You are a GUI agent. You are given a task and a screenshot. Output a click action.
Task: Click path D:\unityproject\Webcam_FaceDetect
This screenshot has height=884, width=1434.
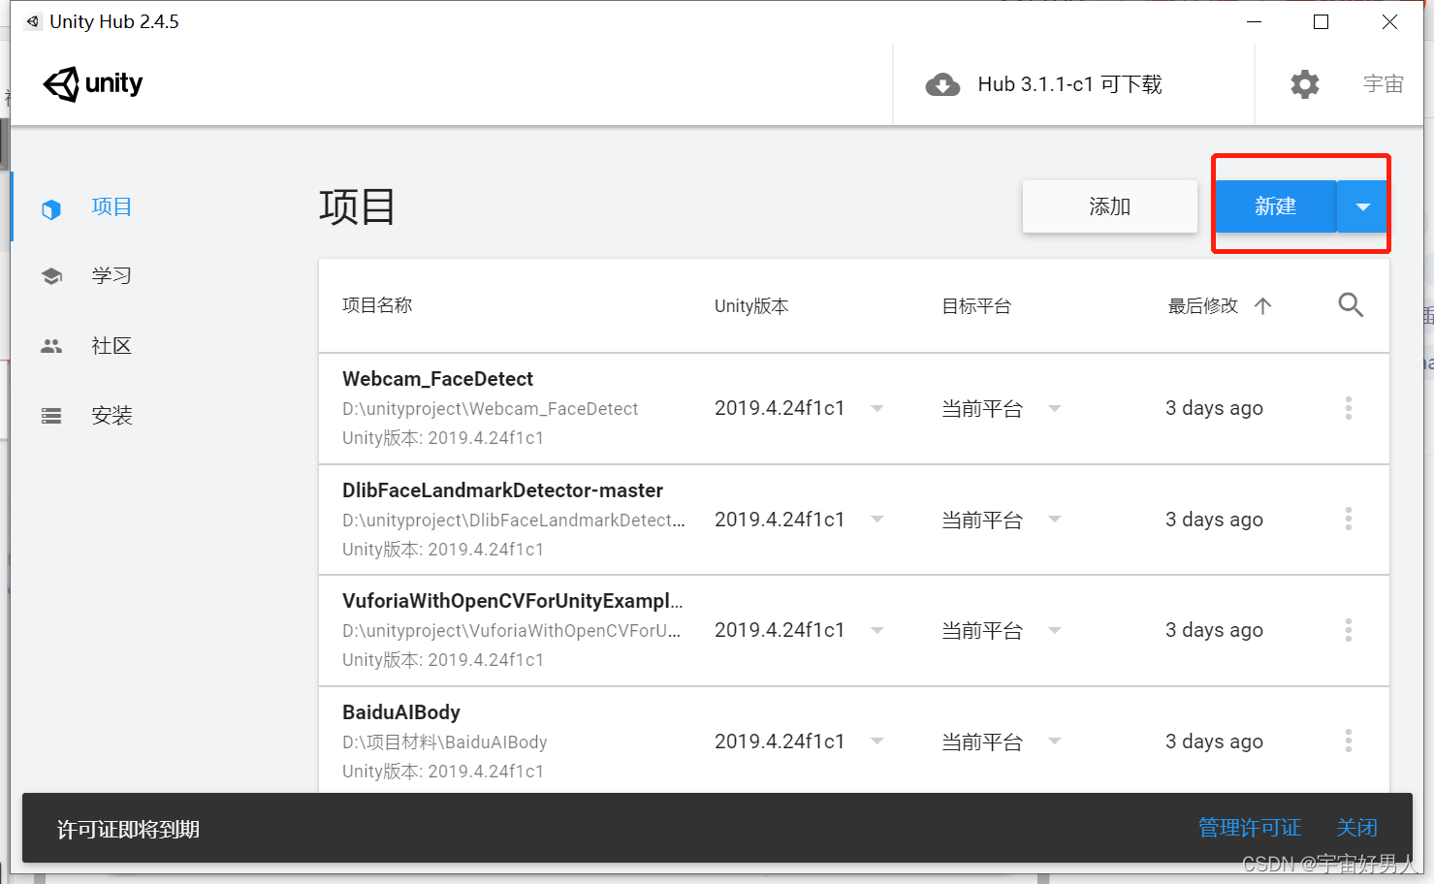(490, 409)
